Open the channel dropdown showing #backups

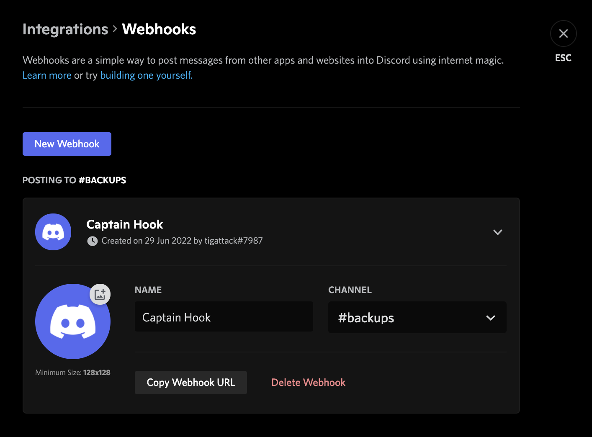click(417, 317)
